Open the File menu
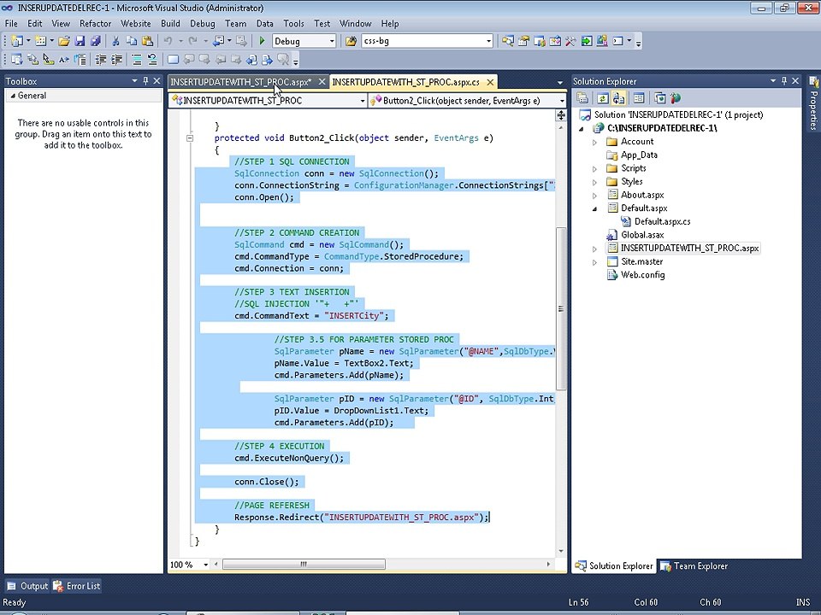The height and width of the screenshot is (615, 821). [x=11, y=24]
